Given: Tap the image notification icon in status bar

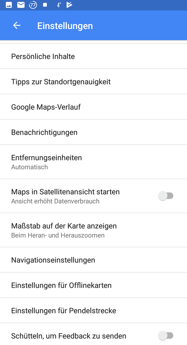Looking at the screenshot, I should click(x=9, y=5).
